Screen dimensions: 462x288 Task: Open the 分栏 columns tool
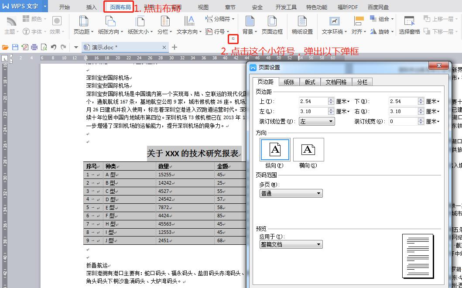(165, 25)
